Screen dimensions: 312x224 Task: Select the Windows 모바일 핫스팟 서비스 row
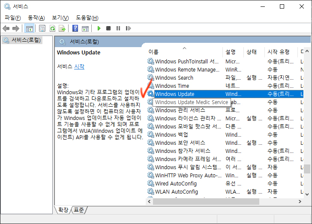(x=225, y=126)
